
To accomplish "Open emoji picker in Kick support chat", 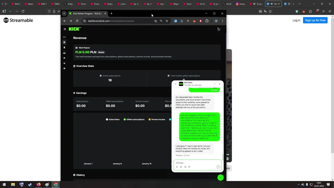I will pyautogui.click(x=181, y=167).
